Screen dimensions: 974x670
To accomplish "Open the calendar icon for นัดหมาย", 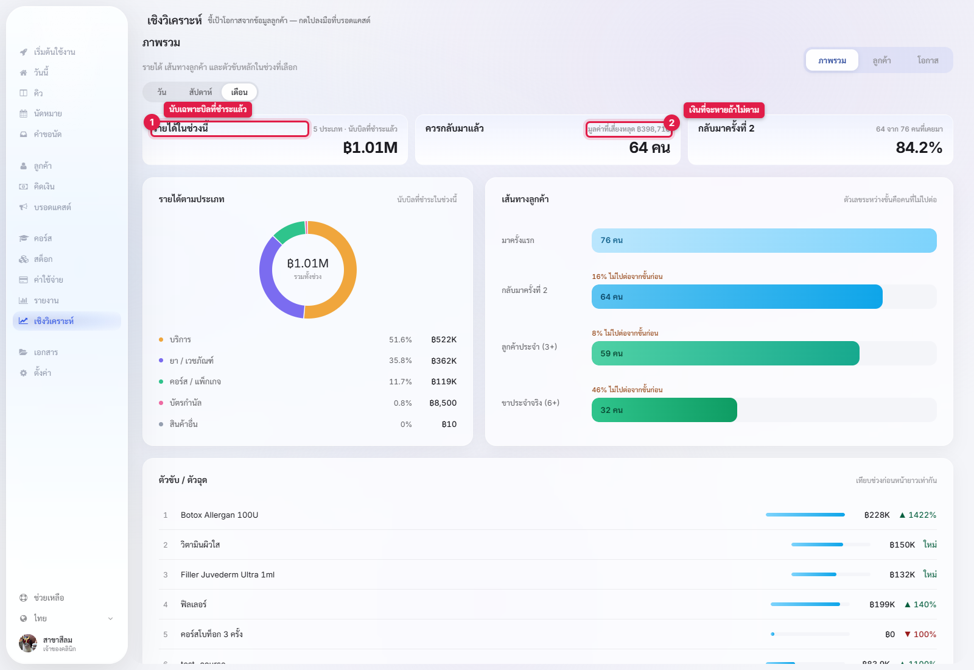I will pyautogui.click(x=23, y=113).
